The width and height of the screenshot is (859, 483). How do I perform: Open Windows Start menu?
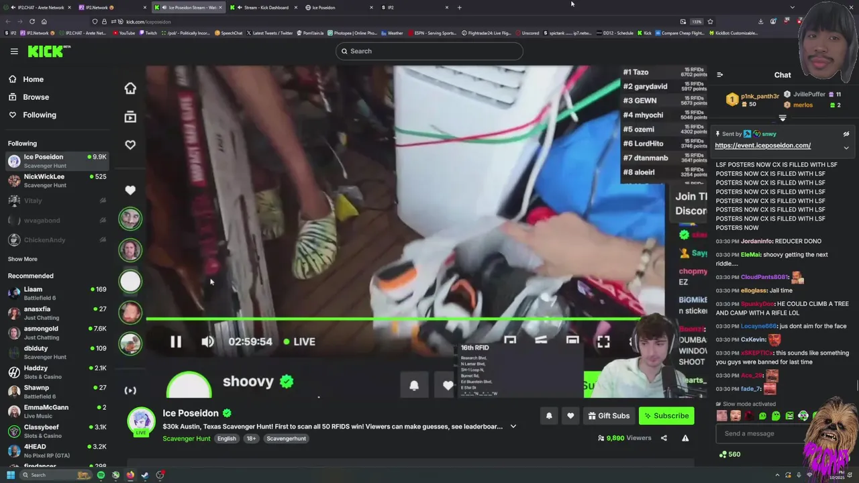[10, 475]
